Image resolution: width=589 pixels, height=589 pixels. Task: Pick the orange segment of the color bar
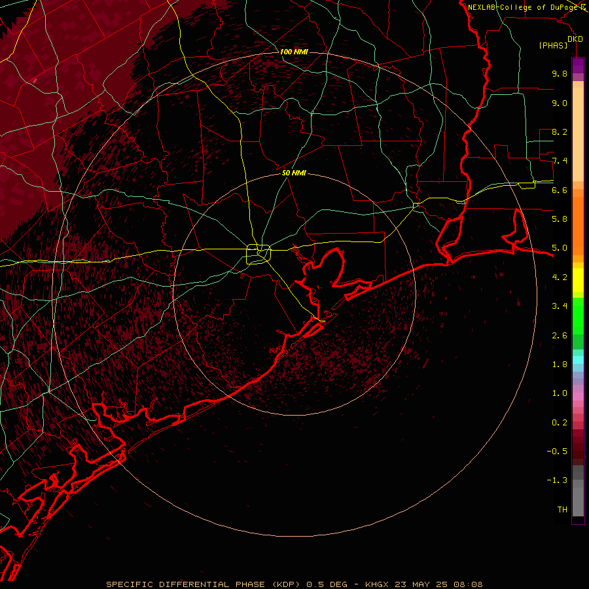pyautogui.click(x=578, y=226)
